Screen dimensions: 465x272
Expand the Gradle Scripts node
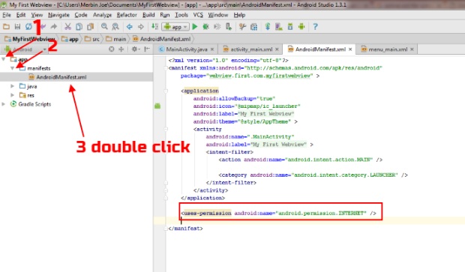pos(4,103)
